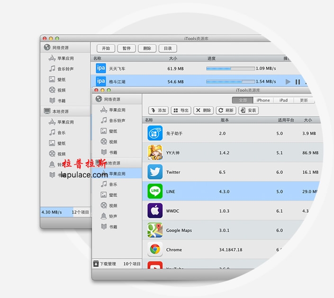Click 安装 button in front window

249,110
